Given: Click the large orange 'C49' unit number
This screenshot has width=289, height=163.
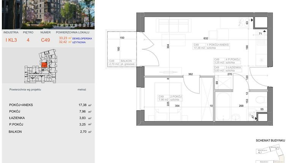Looking at the screenshot, I should (x=45, y=40).
